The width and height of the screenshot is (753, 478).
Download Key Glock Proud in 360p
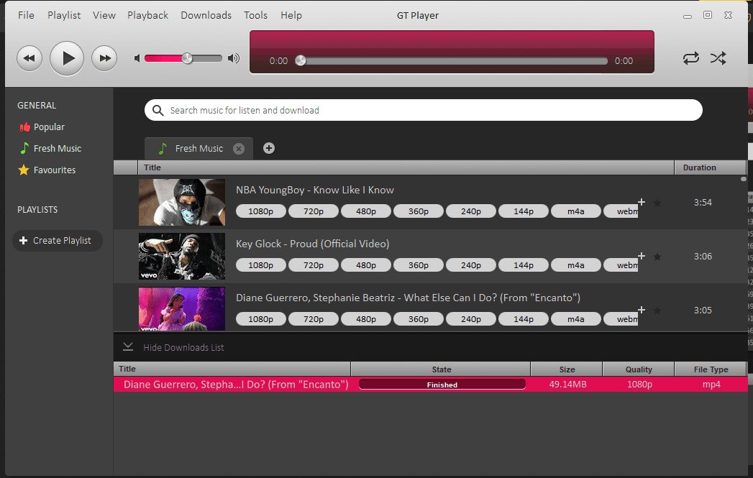(x=419, y=265)
